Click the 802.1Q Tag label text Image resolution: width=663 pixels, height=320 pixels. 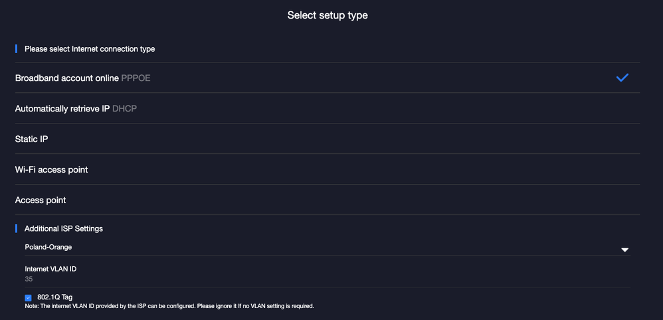click(54, 297)
